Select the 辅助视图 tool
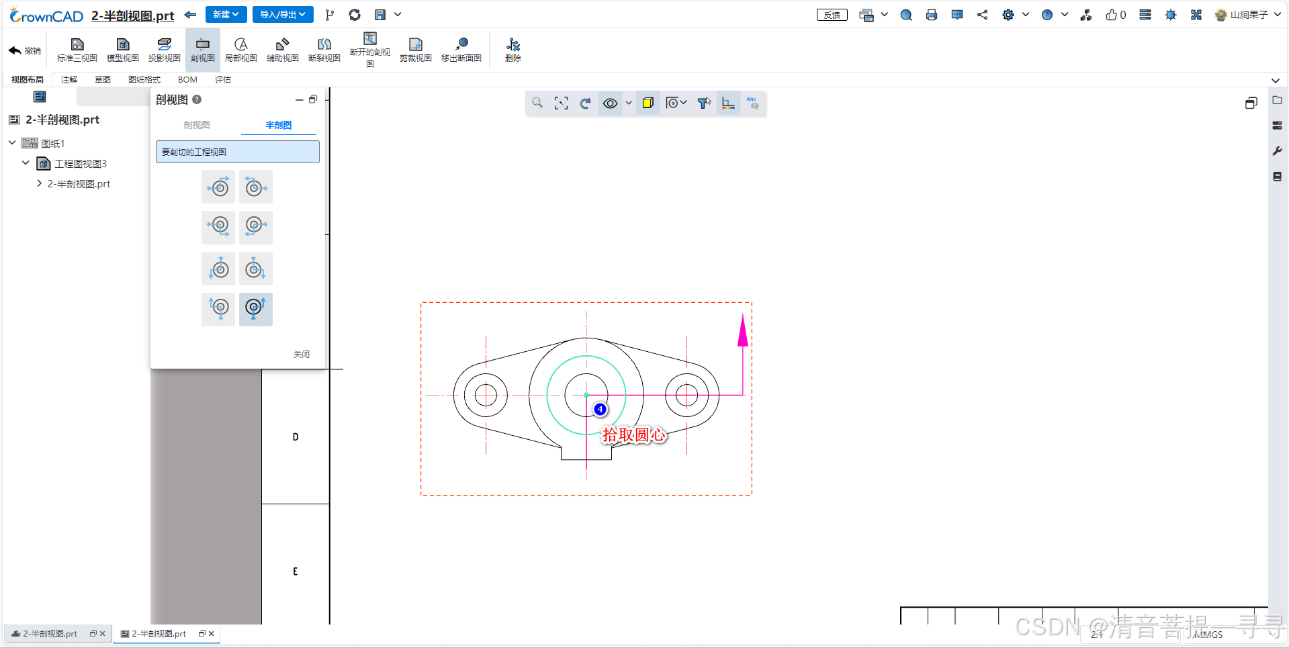Viewport: 1289px width, 648px height. (x=283, y=50)
